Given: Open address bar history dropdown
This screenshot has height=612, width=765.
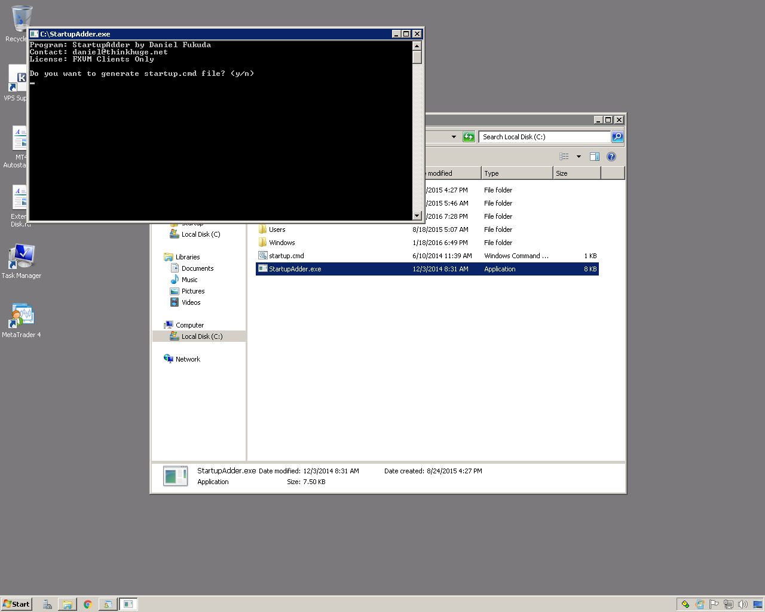Looking at the screenshot, I should (x=454, y=137).
